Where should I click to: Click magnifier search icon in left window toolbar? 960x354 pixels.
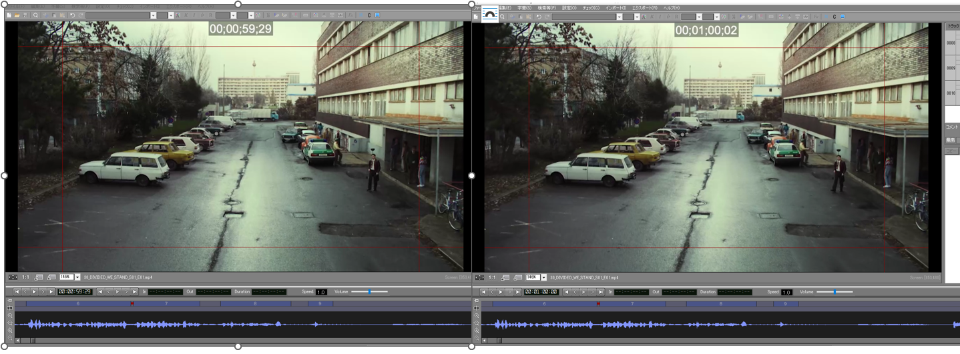35,15
